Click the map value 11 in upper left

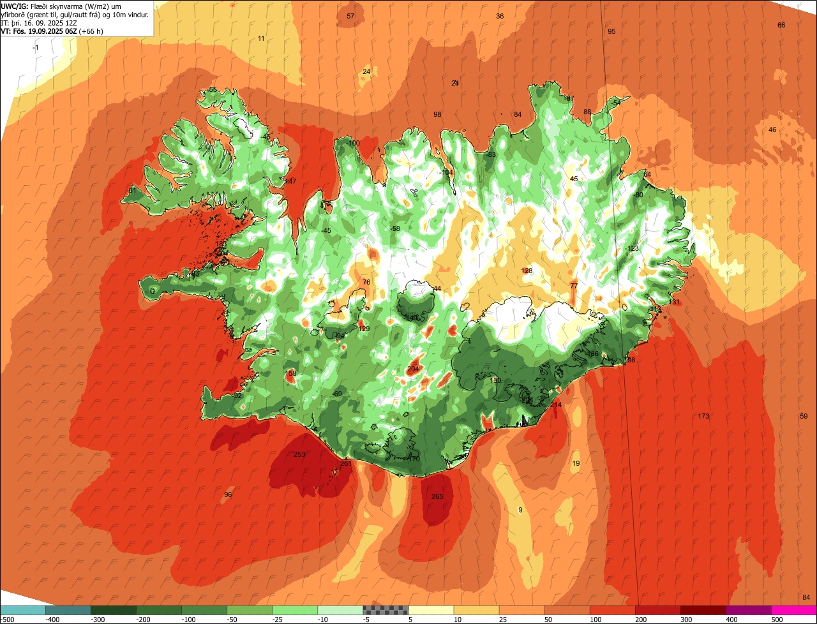coord(261,38)
